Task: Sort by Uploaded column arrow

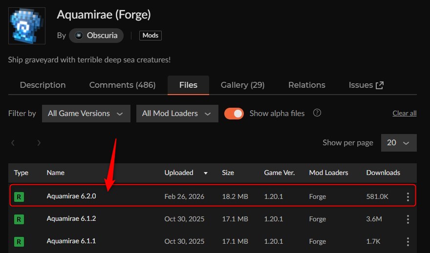Action: pos(206,173)
